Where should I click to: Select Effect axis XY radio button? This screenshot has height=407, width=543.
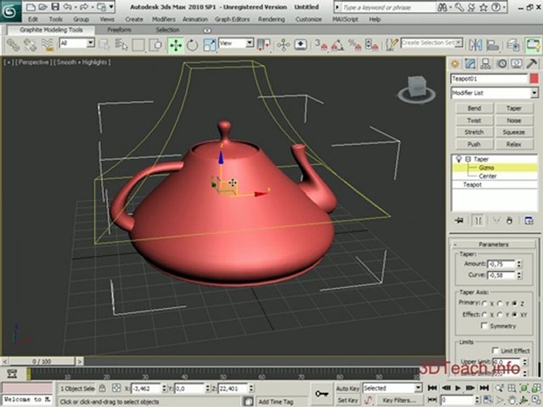coord(515,315)
